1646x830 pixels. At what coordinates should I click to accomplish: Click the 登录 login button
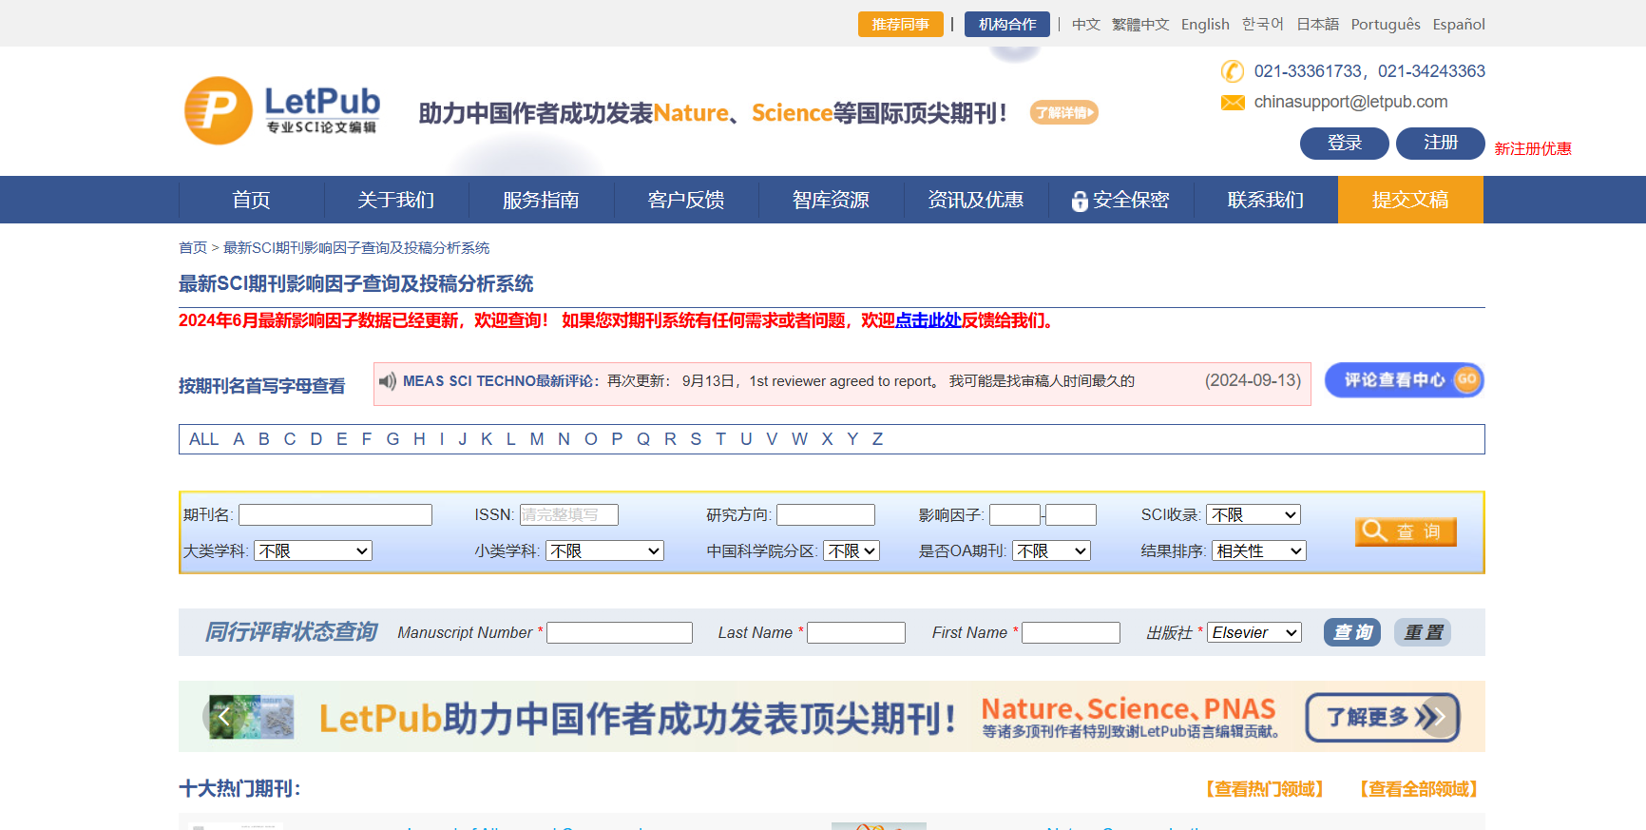(x=1345, y=144)
